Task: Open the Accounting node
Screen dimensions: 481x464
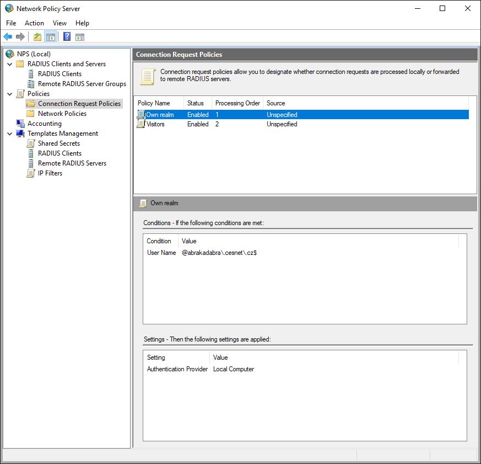Action: (x=45, y=124)
